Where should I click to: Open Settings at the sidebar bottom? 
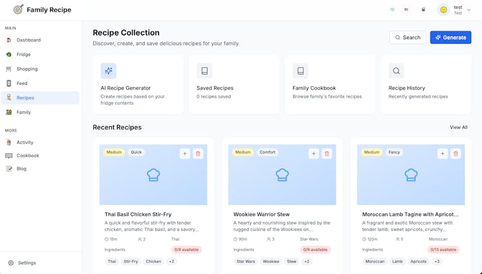point(26,263)
